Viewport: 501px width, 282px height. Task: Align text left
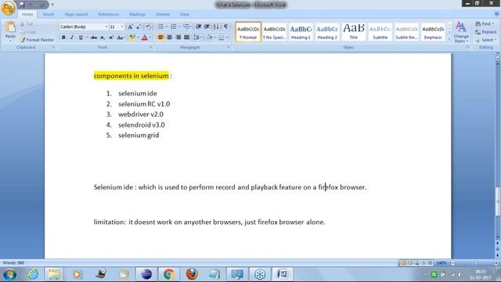(160, 38)
